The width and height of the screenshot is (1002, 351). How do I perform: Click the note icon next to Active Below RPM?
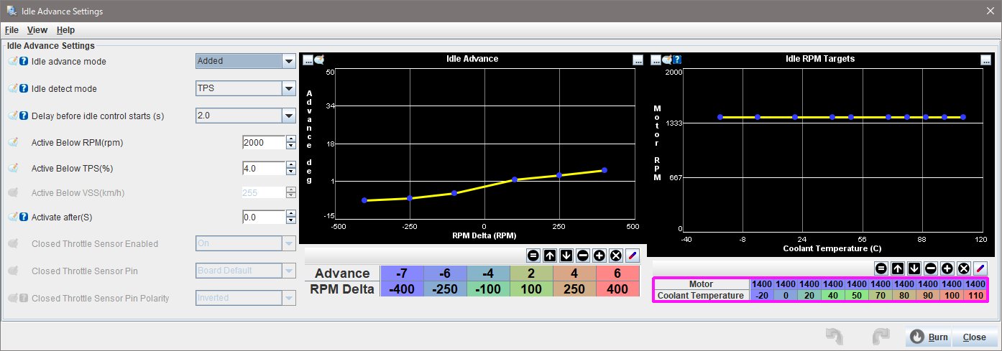point(13,143)
